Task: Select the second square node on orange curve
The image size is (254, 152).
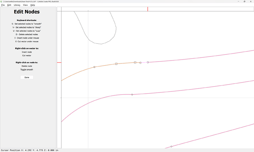Action: click(x=135, y=62)
